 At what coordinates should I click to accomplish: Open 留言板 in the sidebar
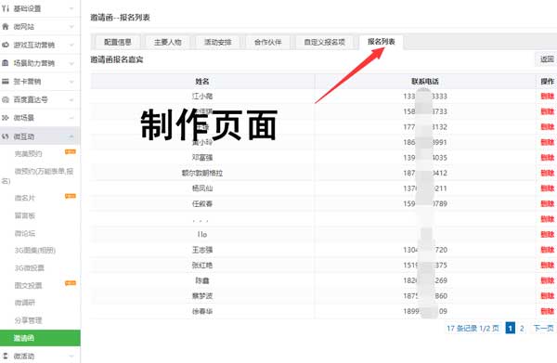(24, 215)
